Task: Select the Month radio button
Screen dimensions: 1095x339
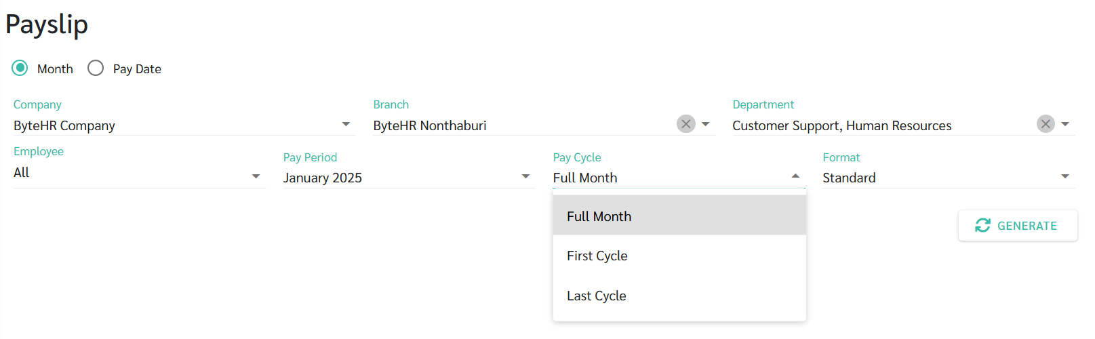Action: 20,68
